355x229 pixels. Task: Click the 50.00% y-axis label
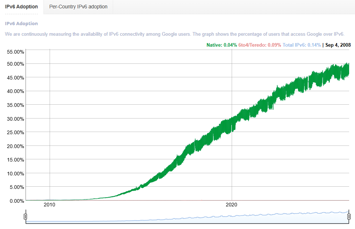click(15, 64)
